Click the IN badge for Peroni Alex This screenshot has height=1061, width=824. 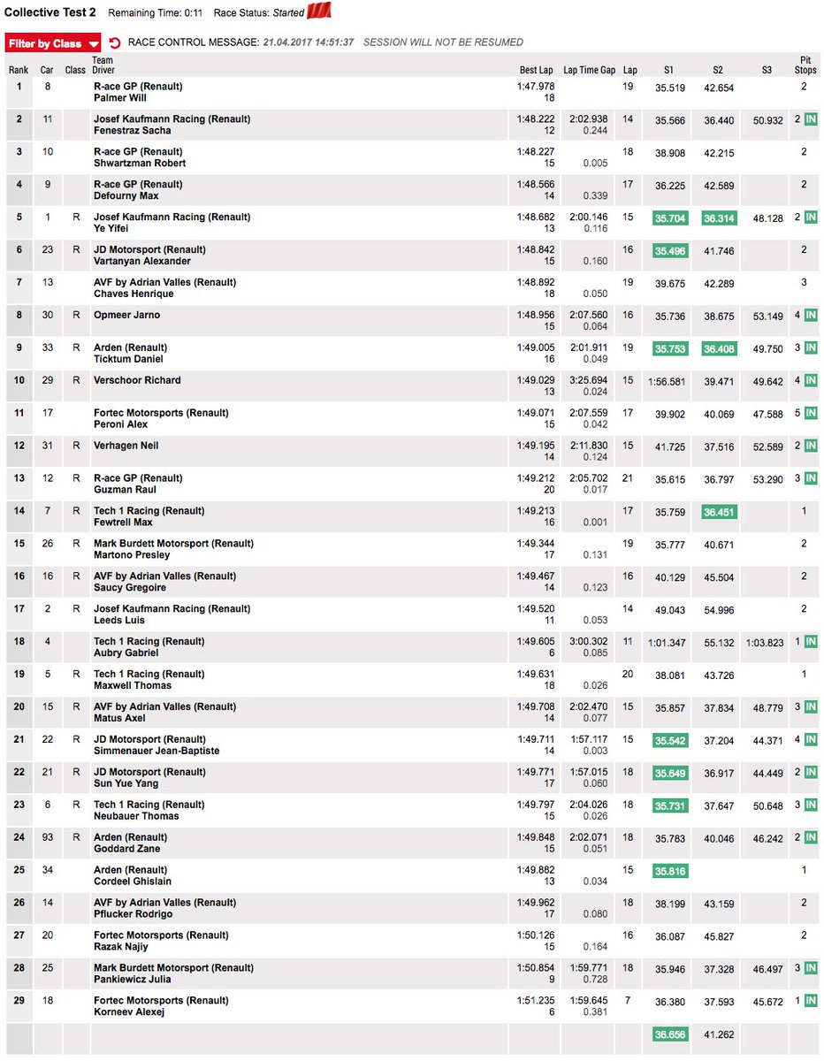pos(811,413)
